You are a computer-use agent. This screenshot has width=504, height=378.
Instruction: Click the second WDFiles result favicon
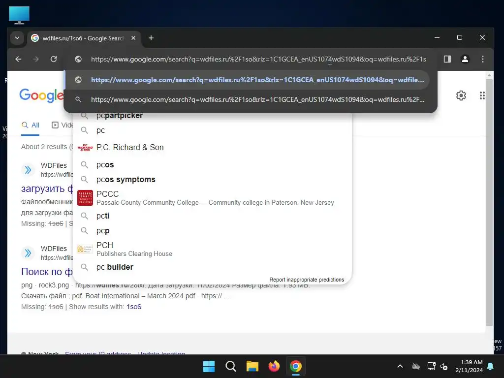(28, 253)
